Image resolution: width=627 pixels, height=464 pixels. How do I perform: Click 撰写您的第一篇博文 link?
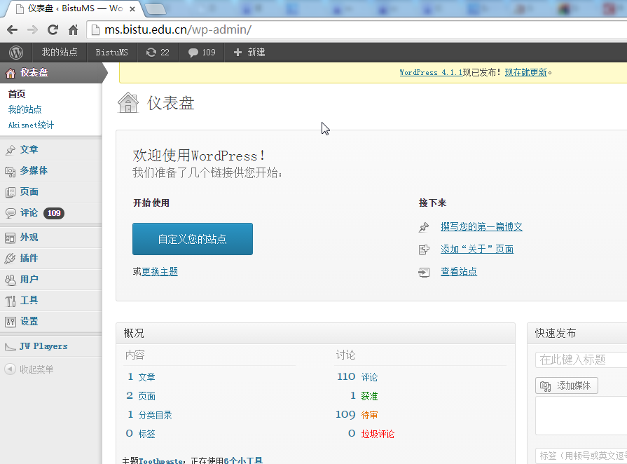481,227
